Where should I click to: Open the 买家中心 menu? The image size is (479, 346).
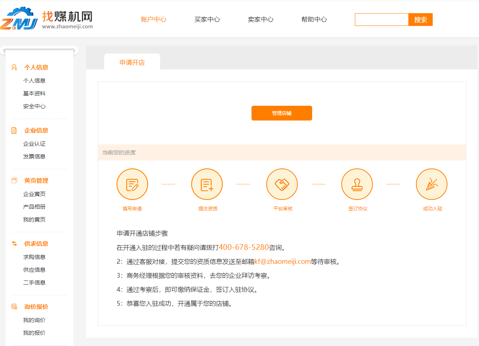[x=207, y=19]
